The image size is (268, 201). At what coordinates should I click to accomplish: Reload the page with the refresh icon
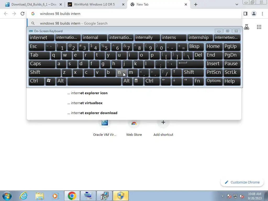tap(23, 14)
